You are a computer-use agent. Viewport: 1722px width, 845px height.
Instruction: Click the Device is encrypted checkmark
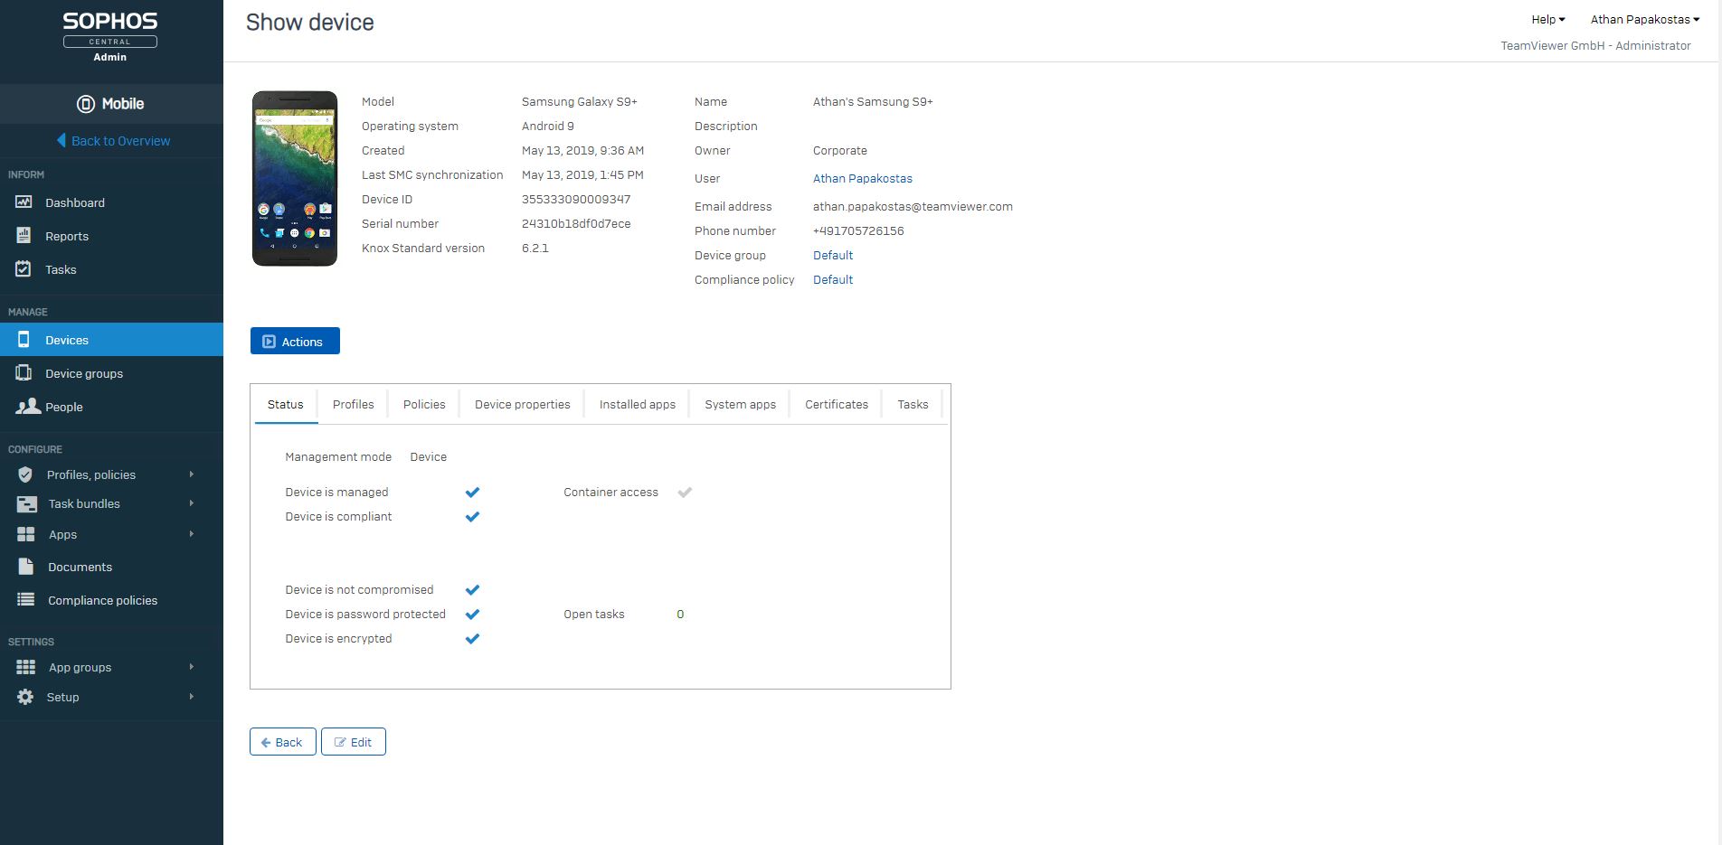(472, 639)
